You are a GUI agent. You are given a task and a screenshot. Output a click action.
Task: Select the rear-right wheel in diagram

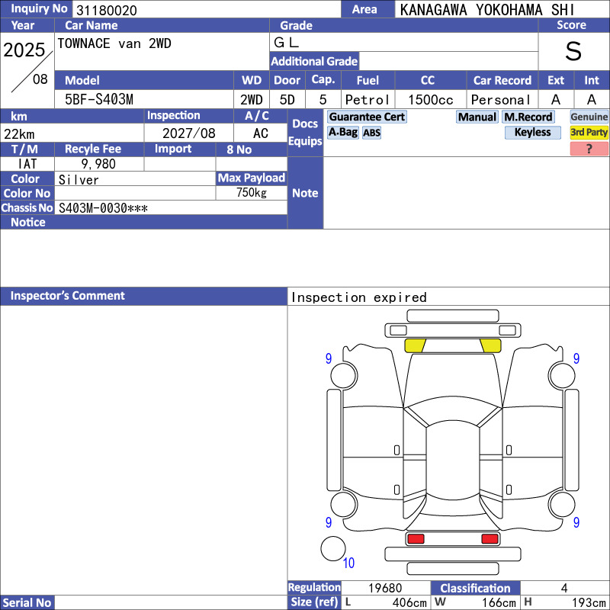(562, 504)
